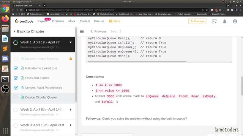Screen dimensions: 243x136
Task: Bookmark this page with the star icon
Action: pyautogui.click(x=207, y=10)
